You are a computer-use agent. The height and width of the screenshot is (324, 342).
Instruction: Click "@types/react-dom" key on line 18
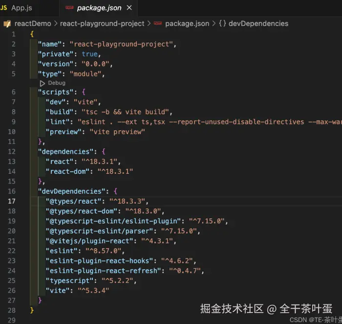pyautogui.click(x=82, y=211)
